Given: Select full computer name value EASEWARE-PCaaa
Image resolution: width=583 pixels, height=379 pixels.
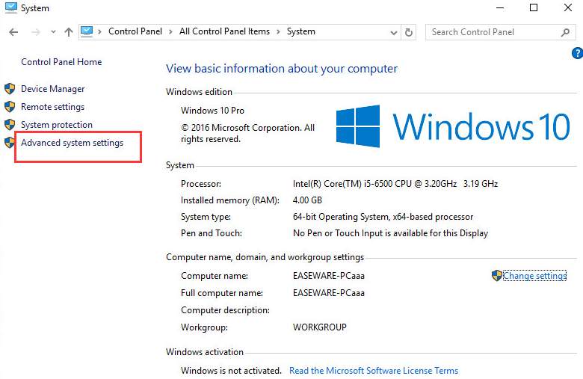Looking at the screenshot, I should point(329,293).
